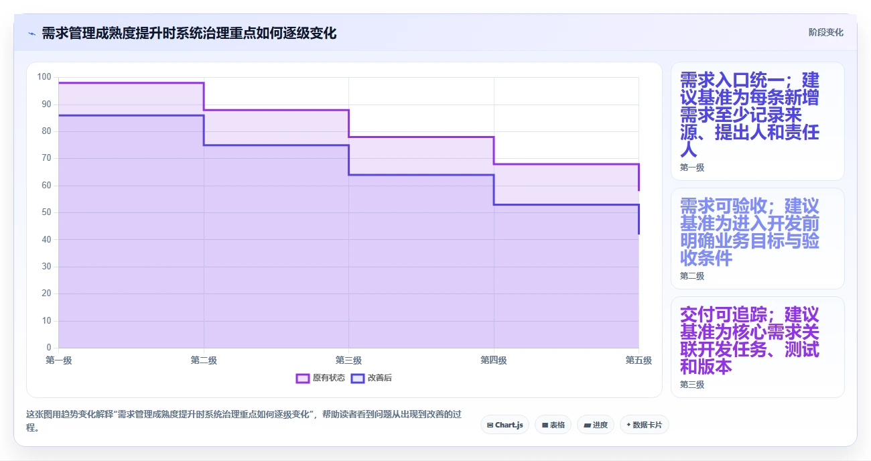
Task: Click the 第三级 x-axis label
Action: (x=348, y=360)
